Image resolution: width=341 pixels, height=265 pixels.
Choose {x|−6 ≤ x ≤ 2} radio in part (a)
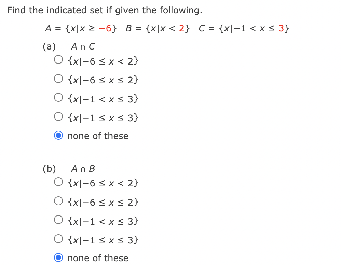pyautogui.click(x=58, y=79)
